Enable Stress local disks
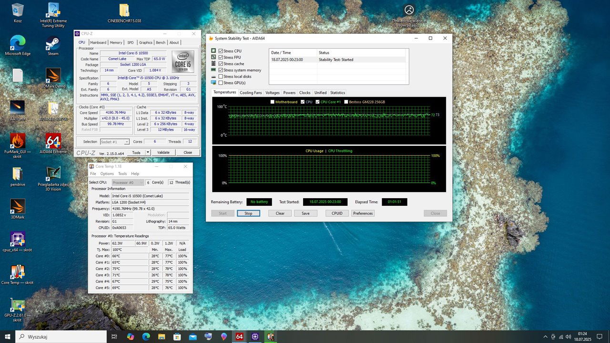Screen dimensions: 610x343 221,76
